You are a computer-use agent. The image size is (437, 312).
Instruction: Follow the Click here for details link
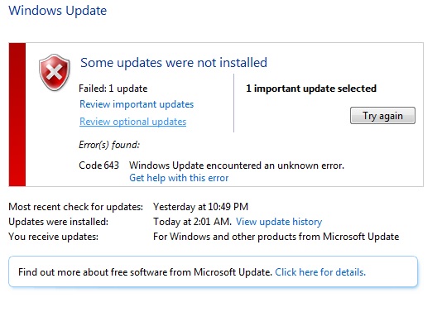[x=320, y=272]
